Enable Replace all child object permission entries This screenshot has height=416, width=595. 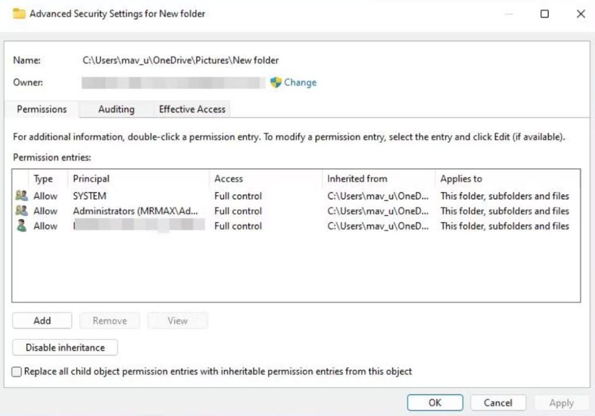coord(17,371)
